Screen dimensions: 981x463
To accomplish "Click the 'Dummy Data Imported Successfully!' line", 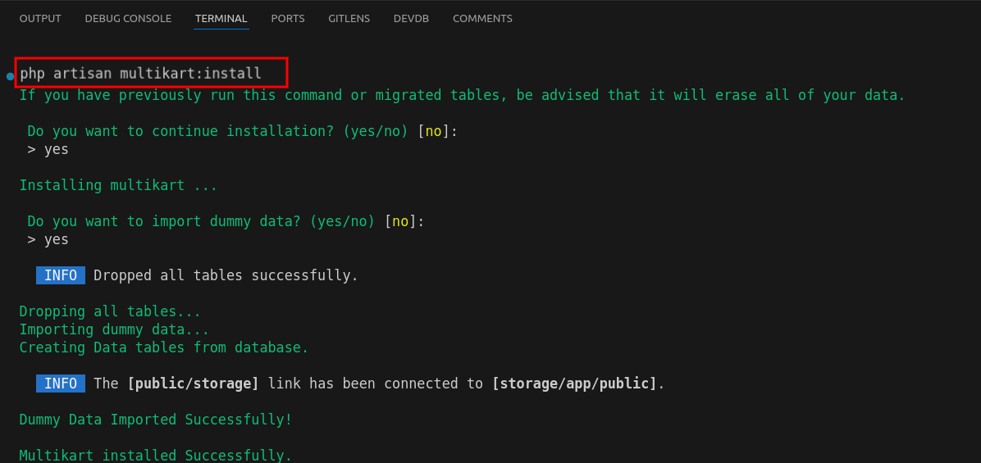I will [x=156, y=420].
